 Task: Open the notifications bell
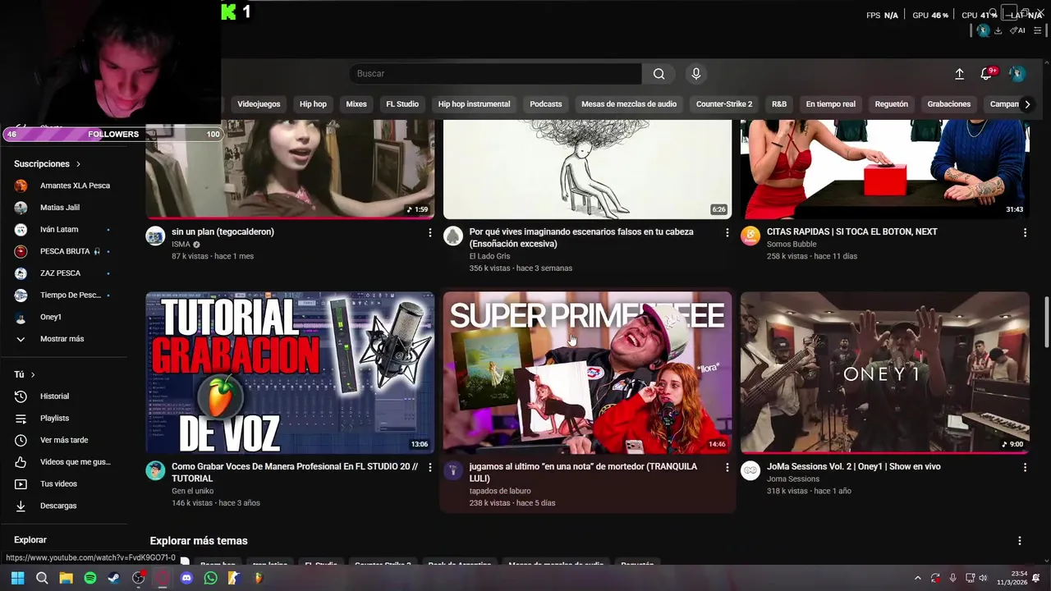click(987, 74)
